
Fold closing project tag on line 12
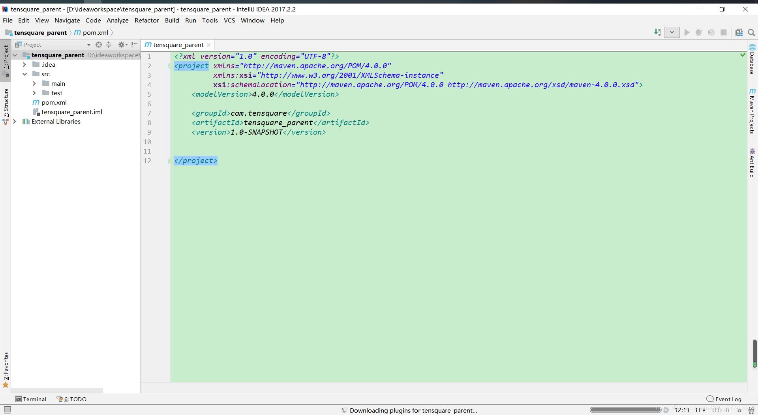170,161
